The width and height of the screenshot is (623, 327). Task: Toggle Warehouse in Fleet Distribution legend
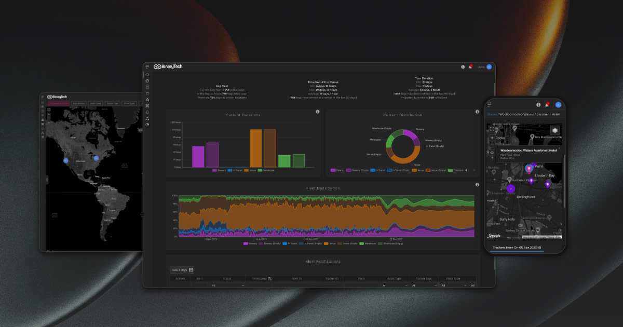click(x=368, y=243)
